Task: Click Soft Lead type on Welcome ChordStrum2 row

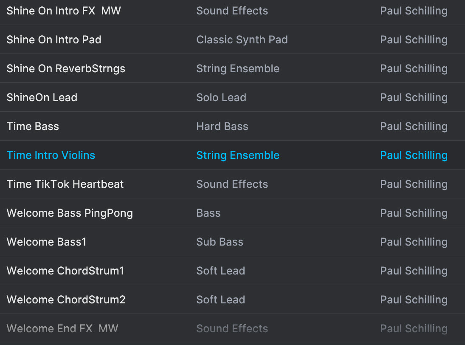Action: point(221,300)
